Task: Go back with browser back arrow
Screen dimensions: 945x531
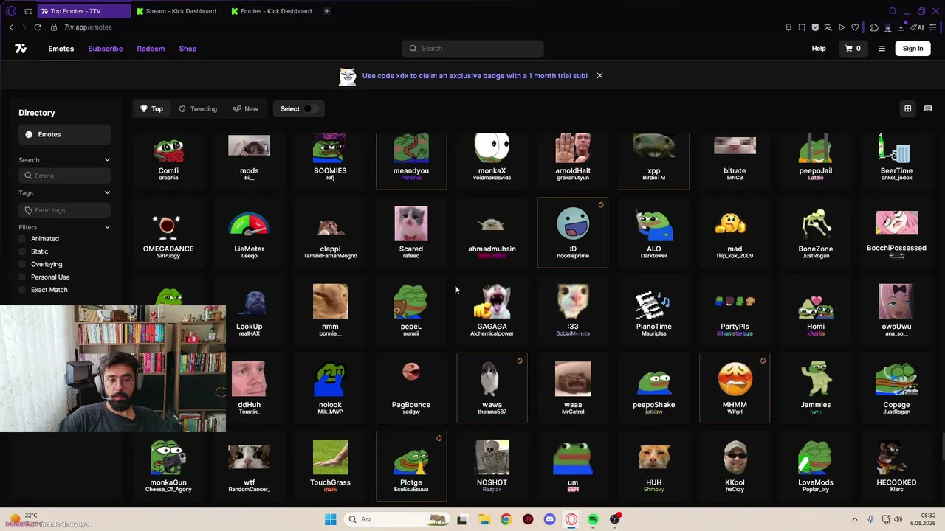Action: tap(11, 27)
